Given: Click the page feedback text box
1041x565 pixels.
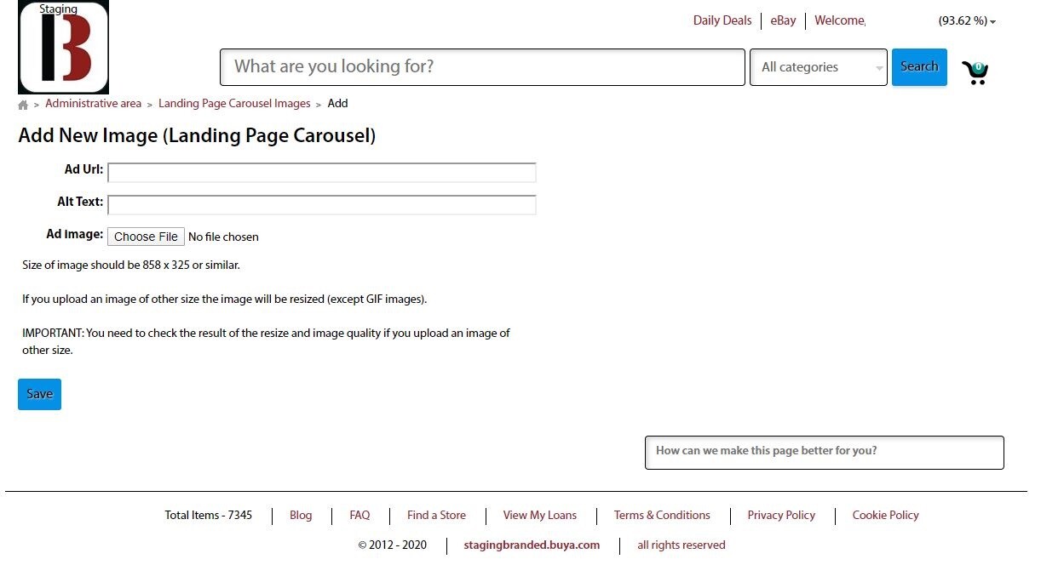Looking at the screenshot, I should (825, 453).
